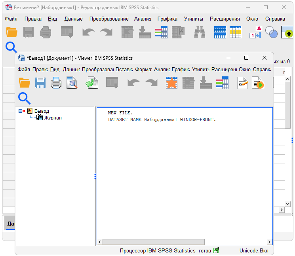The image size is (295, 256).
Task: Click processor ready status icon
Action: (x=216, y=250)
